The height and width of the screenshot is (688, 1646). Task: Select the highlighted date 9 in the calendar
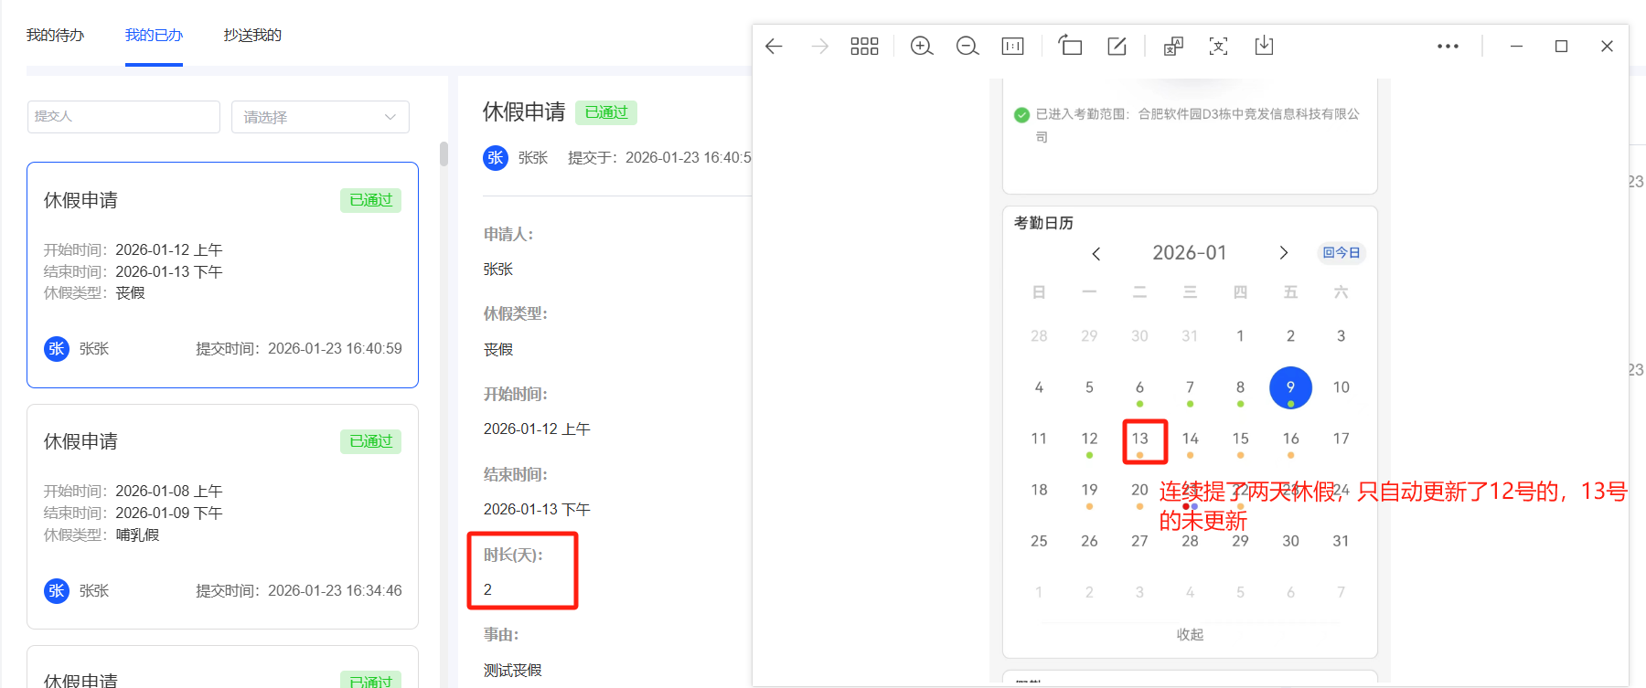point(1290,387)
